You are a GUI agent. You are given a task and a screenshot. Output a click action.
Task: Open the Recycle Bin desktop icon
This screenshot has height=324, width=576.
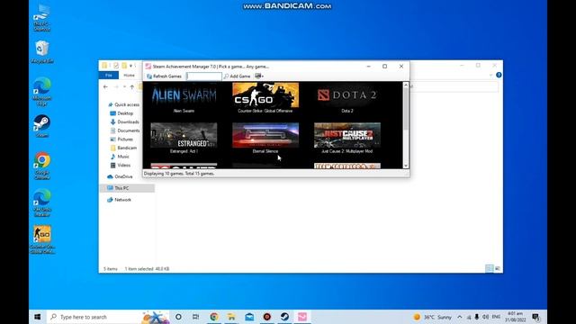point(42,52)
